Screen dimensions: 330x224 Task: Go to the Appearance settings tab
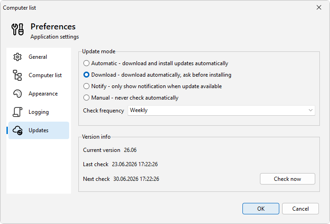coord(39,94)
